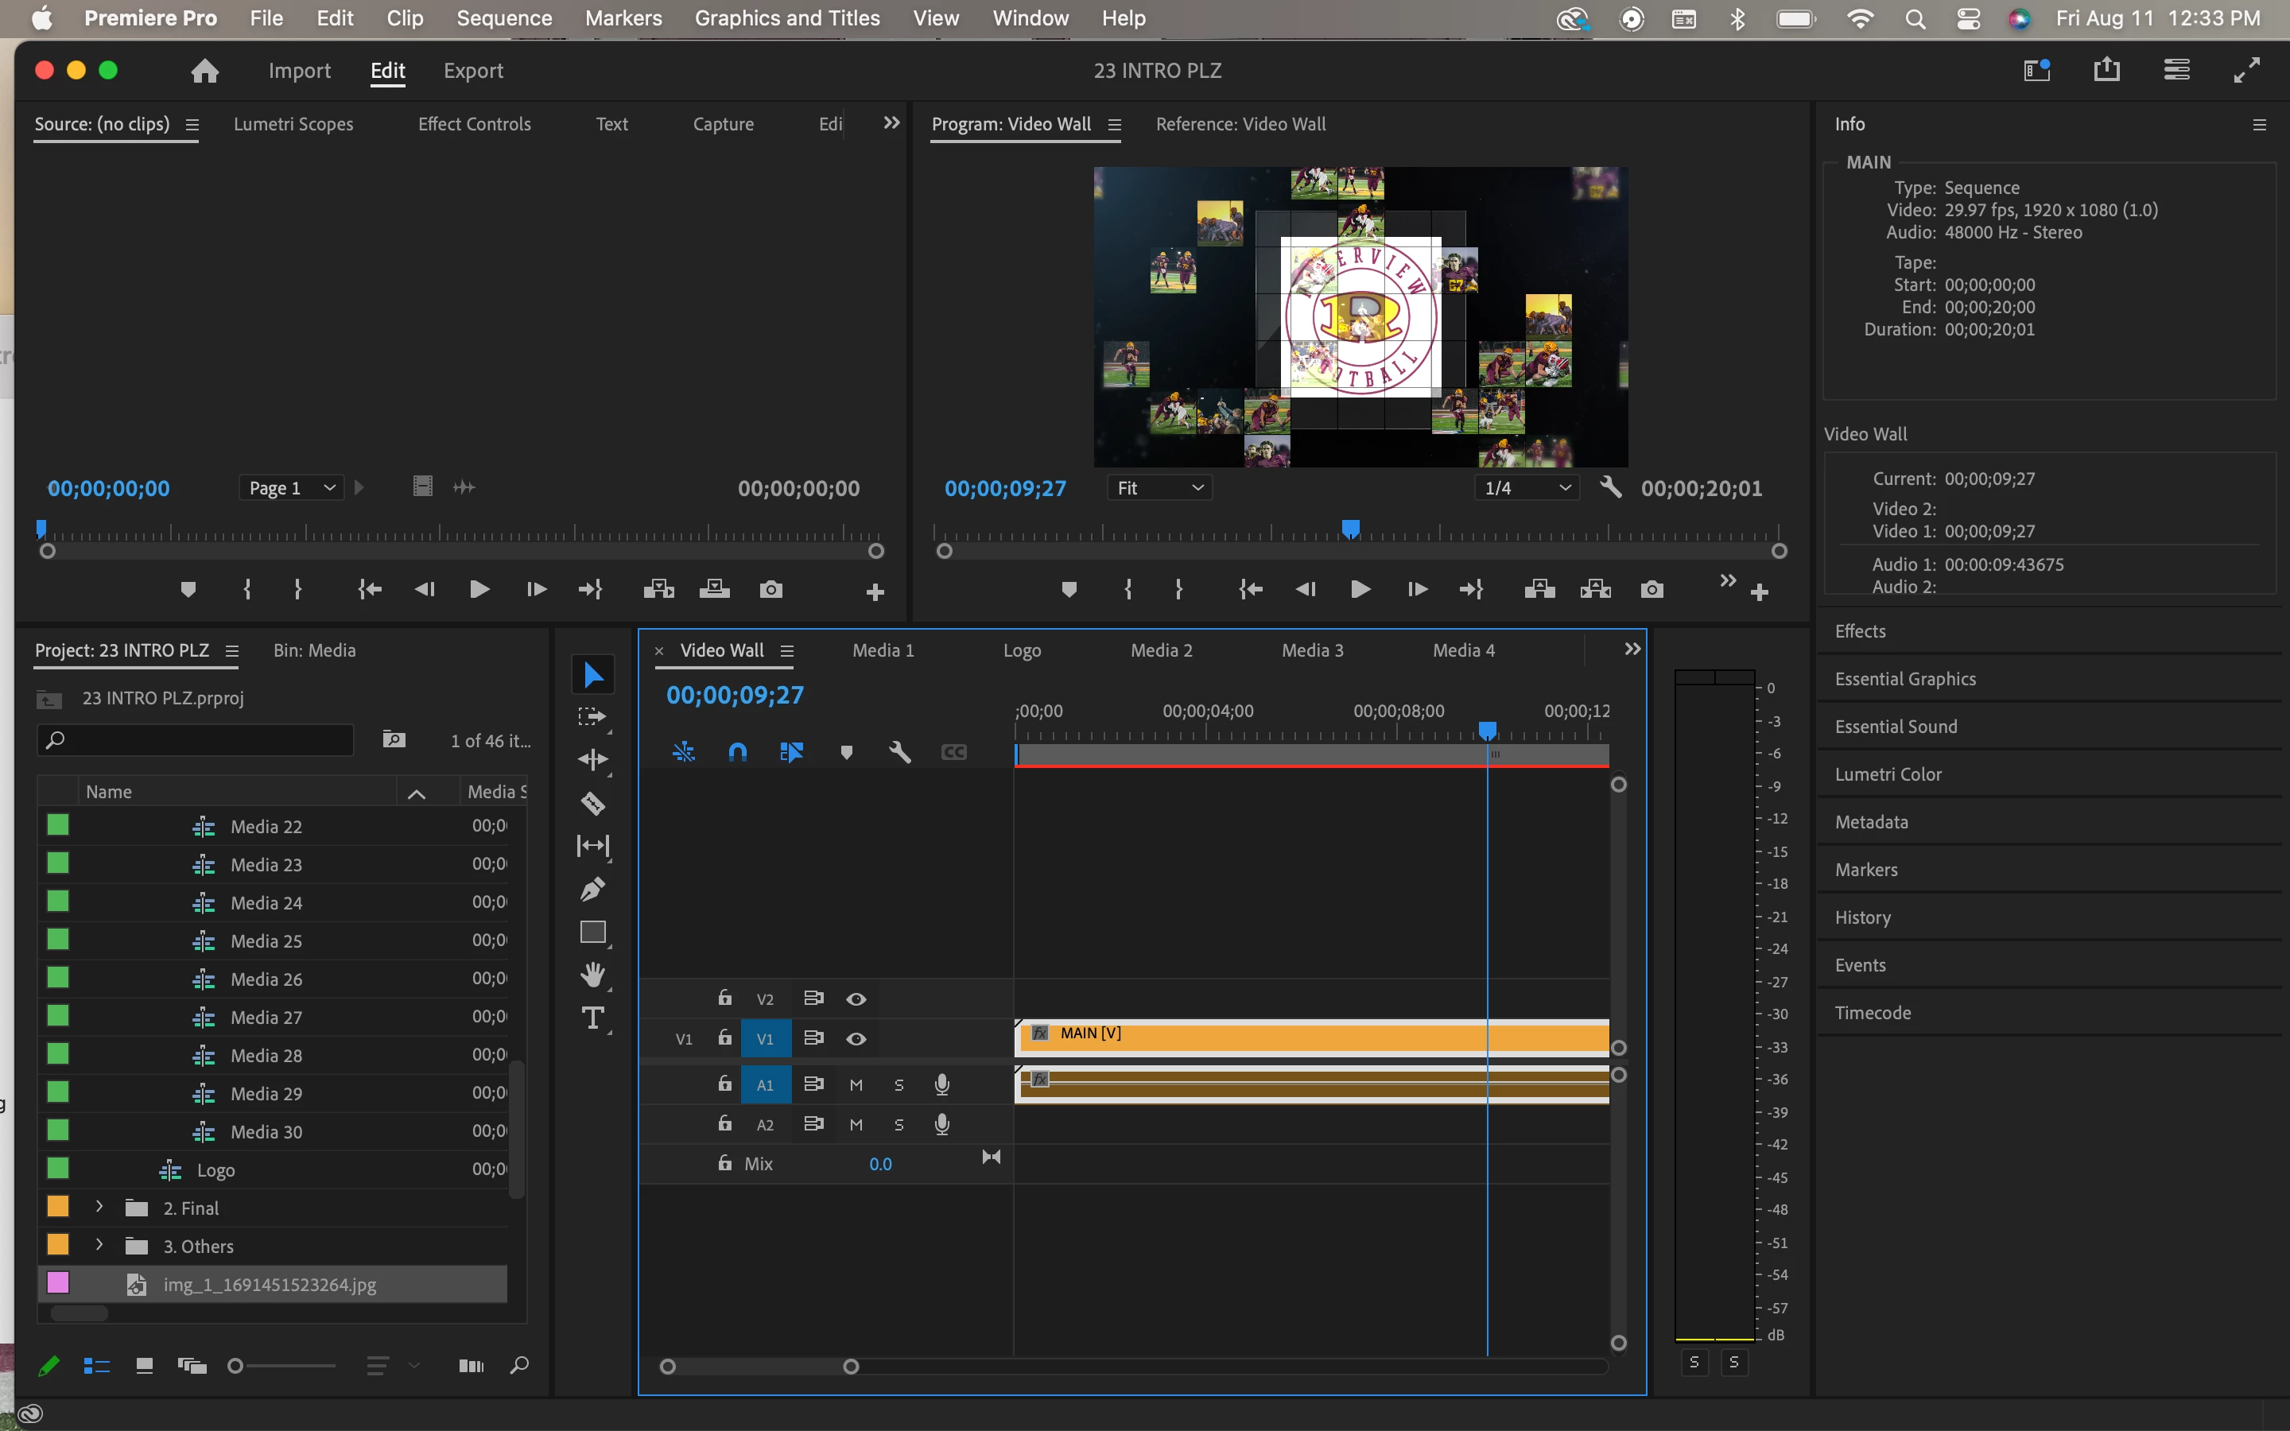Toggle Snap in Timeline magnet icon

pyautogui.click(x=737, y=752)
